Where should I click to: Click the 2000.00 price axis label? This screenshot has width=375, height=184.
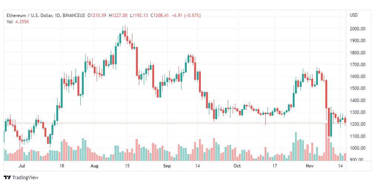click(358, 29)
